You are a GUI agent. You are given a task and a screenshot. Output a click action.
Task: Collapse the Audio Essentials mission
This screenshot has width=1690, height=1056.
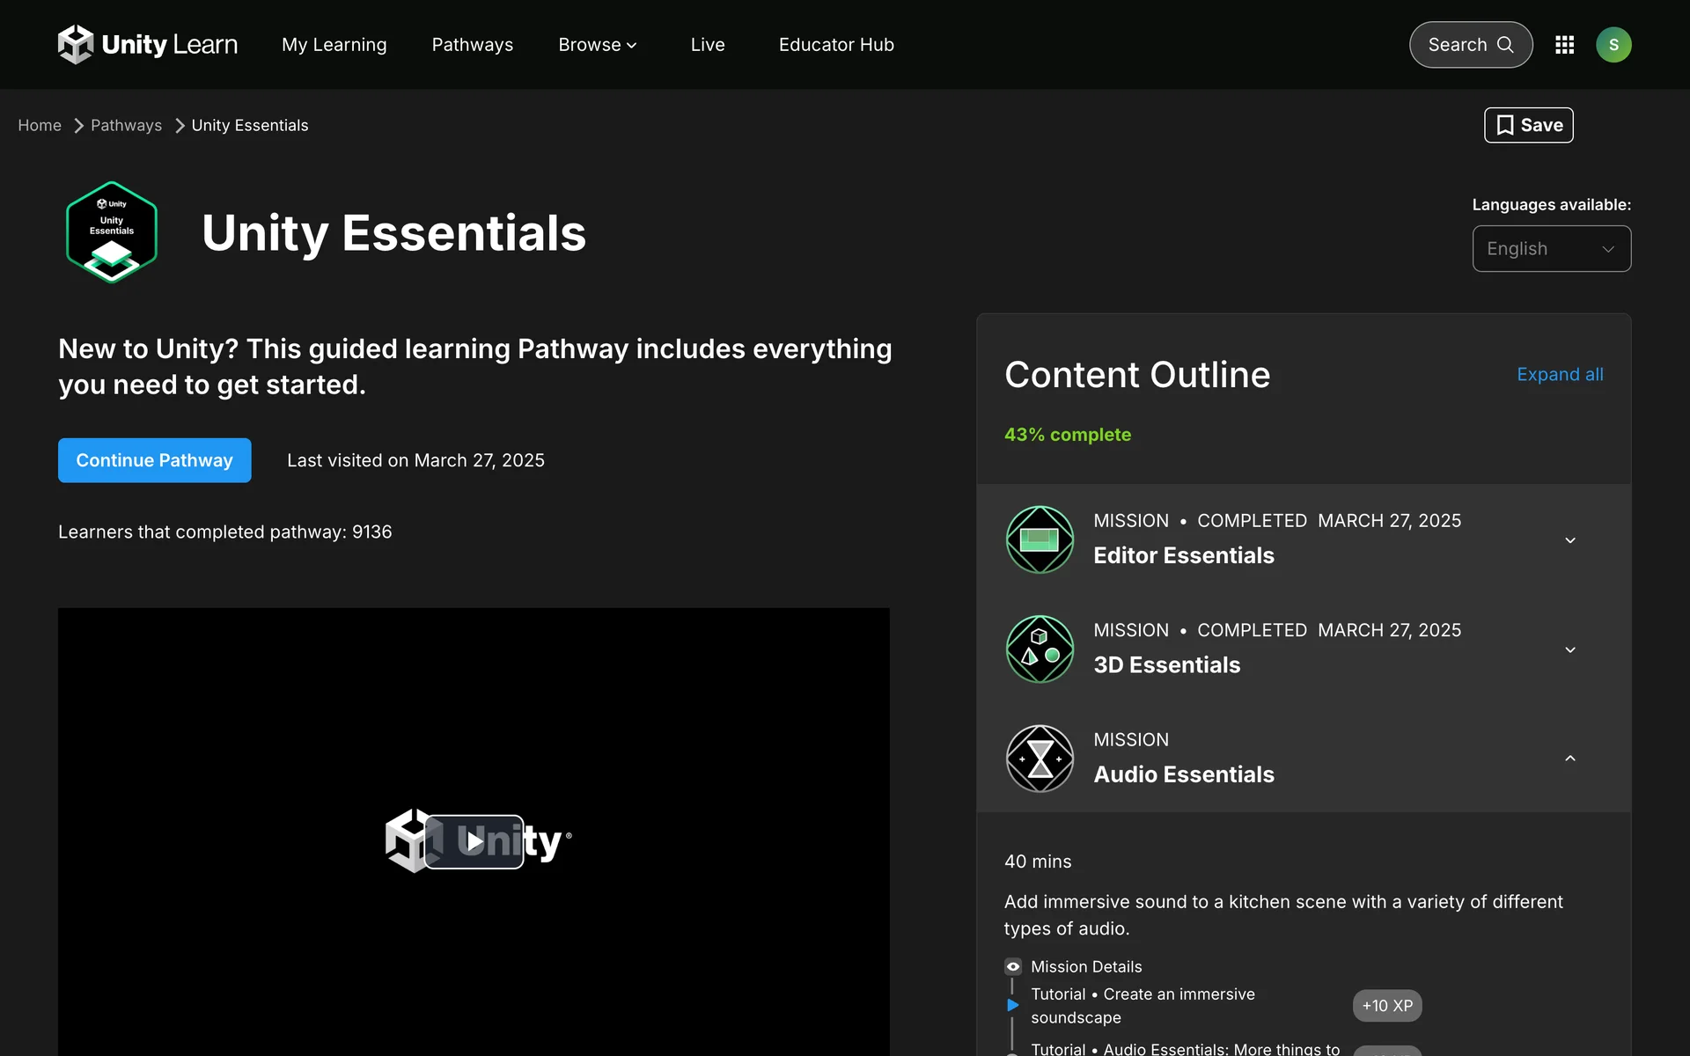pos(1569,759)
